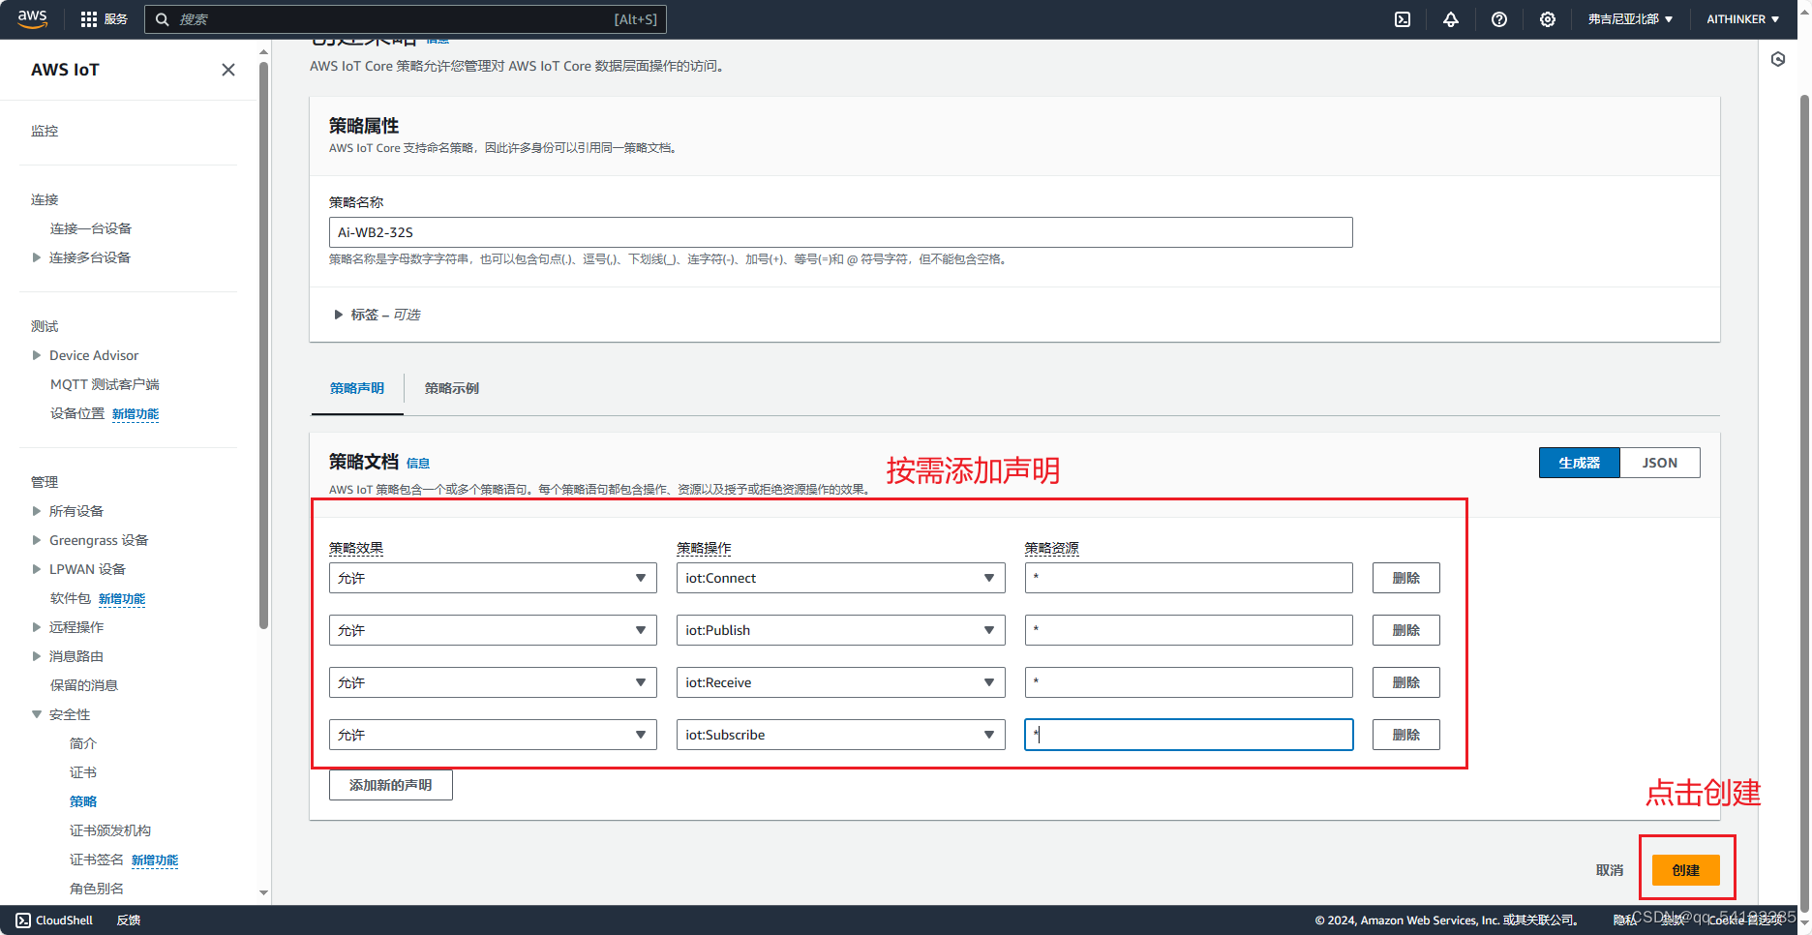Open 连接一台设备 in sidebar
This screenshot has height=935, width=1812.
91,228
